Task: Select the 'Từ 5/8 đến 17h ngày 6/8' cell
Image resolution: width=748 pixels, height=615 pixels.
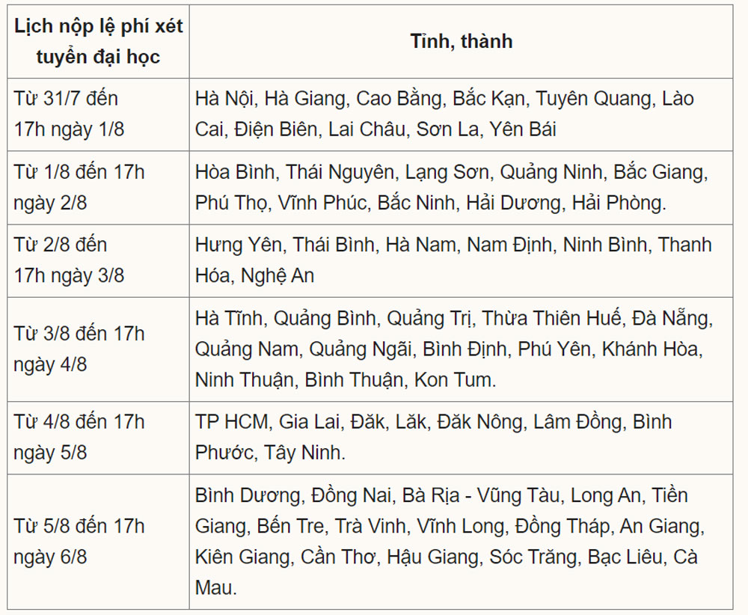Action: 98,542
